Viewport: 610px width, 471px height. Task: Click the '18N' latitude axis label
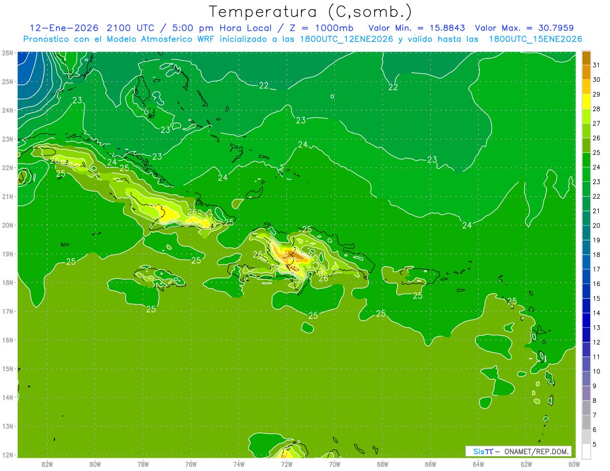point(7,282)
